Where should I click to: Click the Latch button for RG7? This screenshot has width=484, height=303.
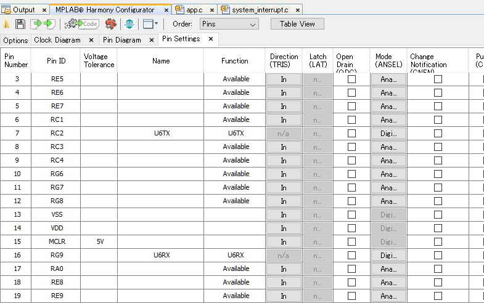tap(318, 188)
